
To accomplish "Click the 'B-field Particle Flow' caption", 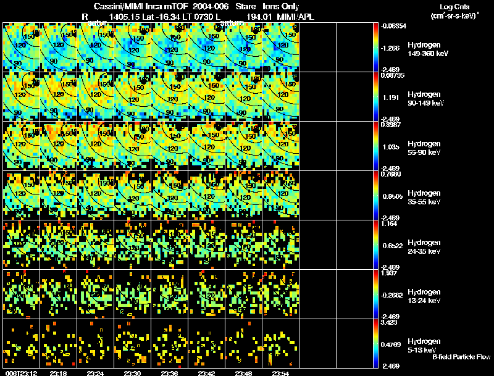I will (461, 357).
